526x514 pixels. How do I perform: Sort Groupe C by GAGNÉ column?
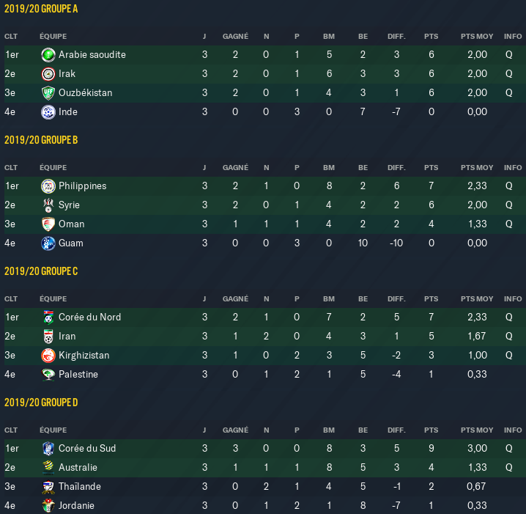coord(235,299)
